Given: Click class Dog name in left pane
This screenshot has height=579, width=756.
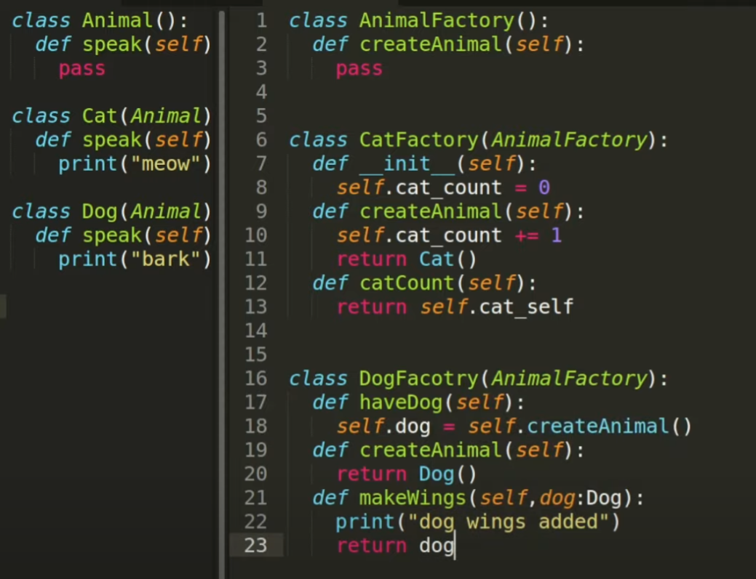Looking at the screenshot, I should (100, 212).
